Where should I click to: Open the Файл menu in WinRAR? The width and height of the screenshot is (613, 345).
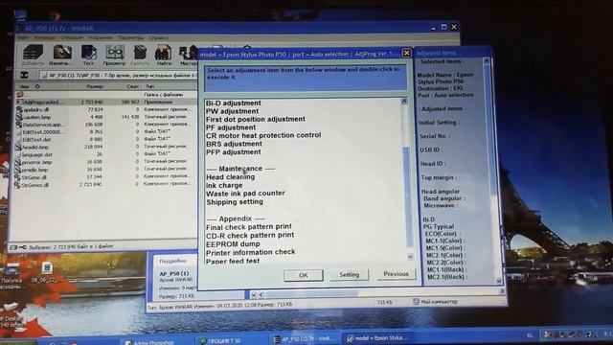point(24,37)
